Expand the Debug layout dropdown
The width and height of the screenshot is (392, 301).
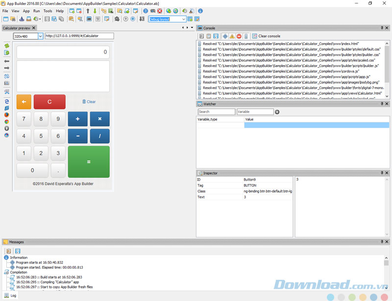[x=184, y=19]
